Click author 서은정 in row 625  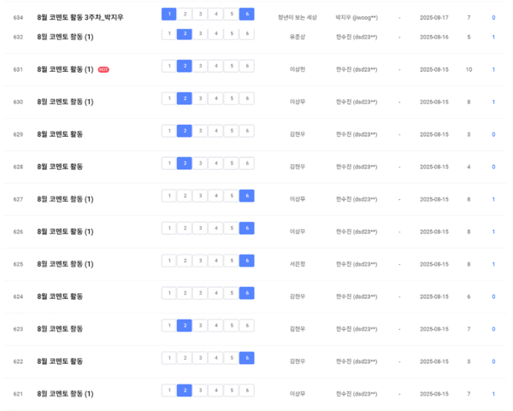point(298,264)
